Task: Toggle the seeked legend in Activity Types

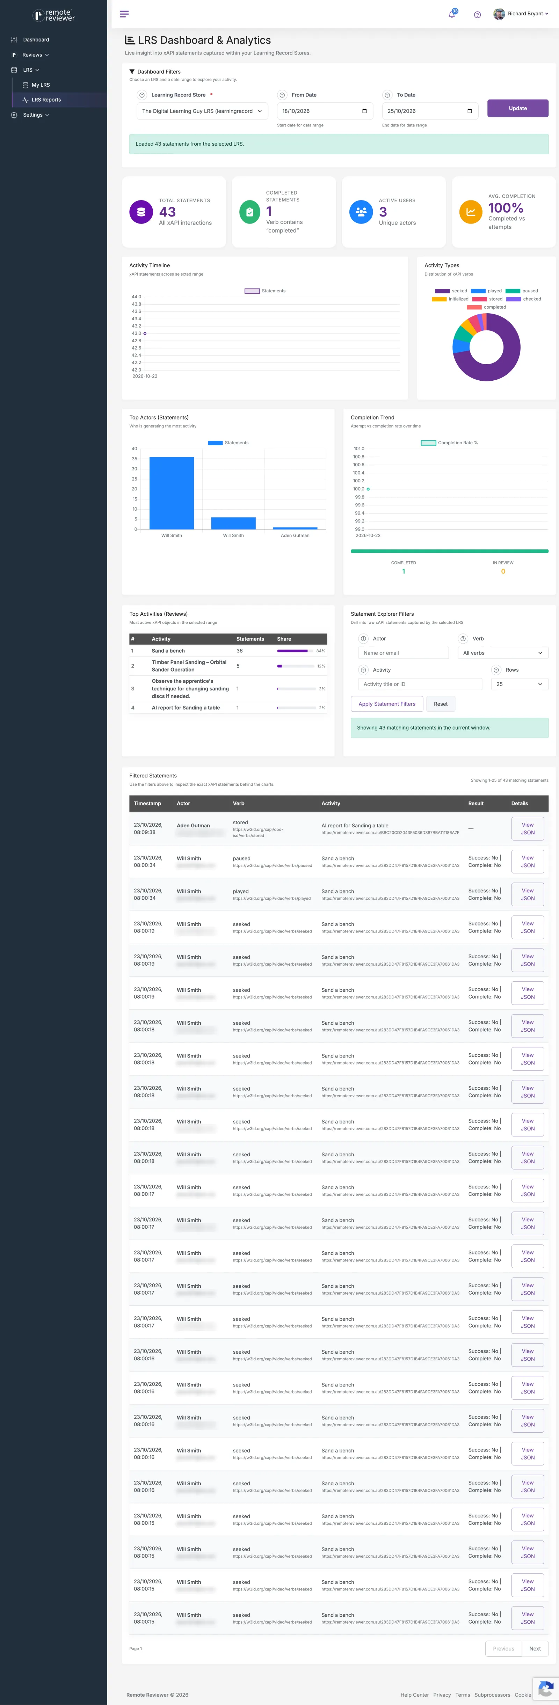Action: click(451, 291)
